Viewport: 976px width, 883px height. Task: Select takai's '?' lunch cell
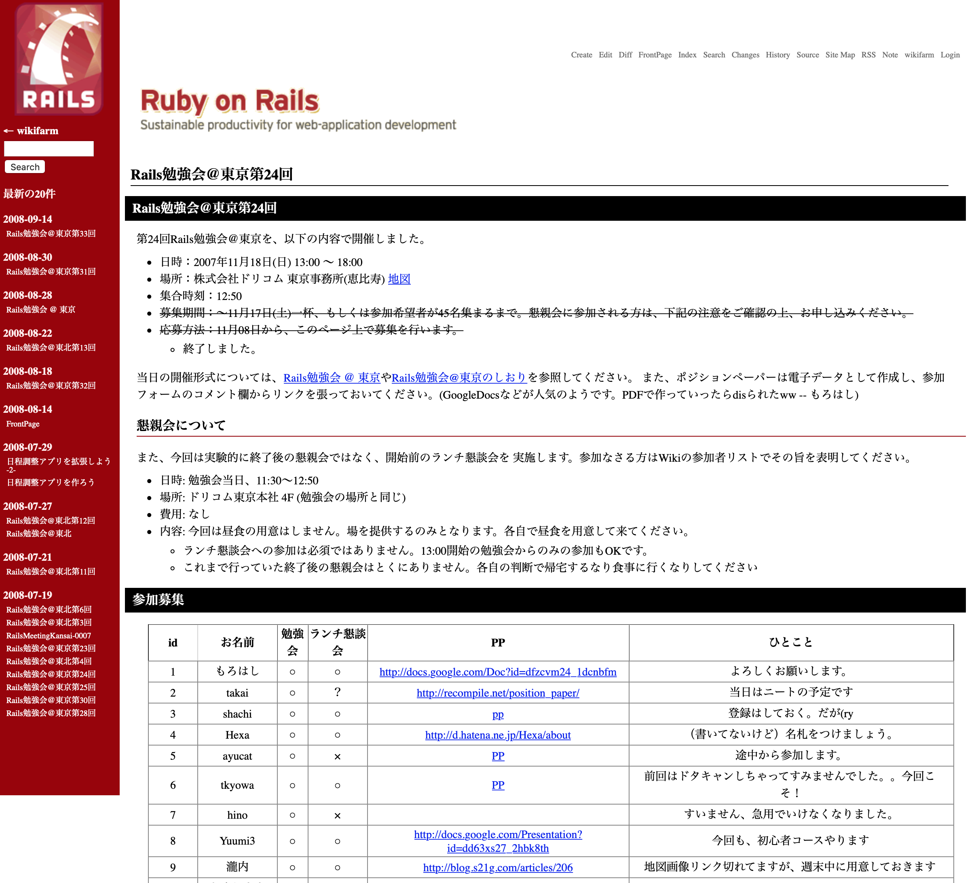tap(338, 692)
